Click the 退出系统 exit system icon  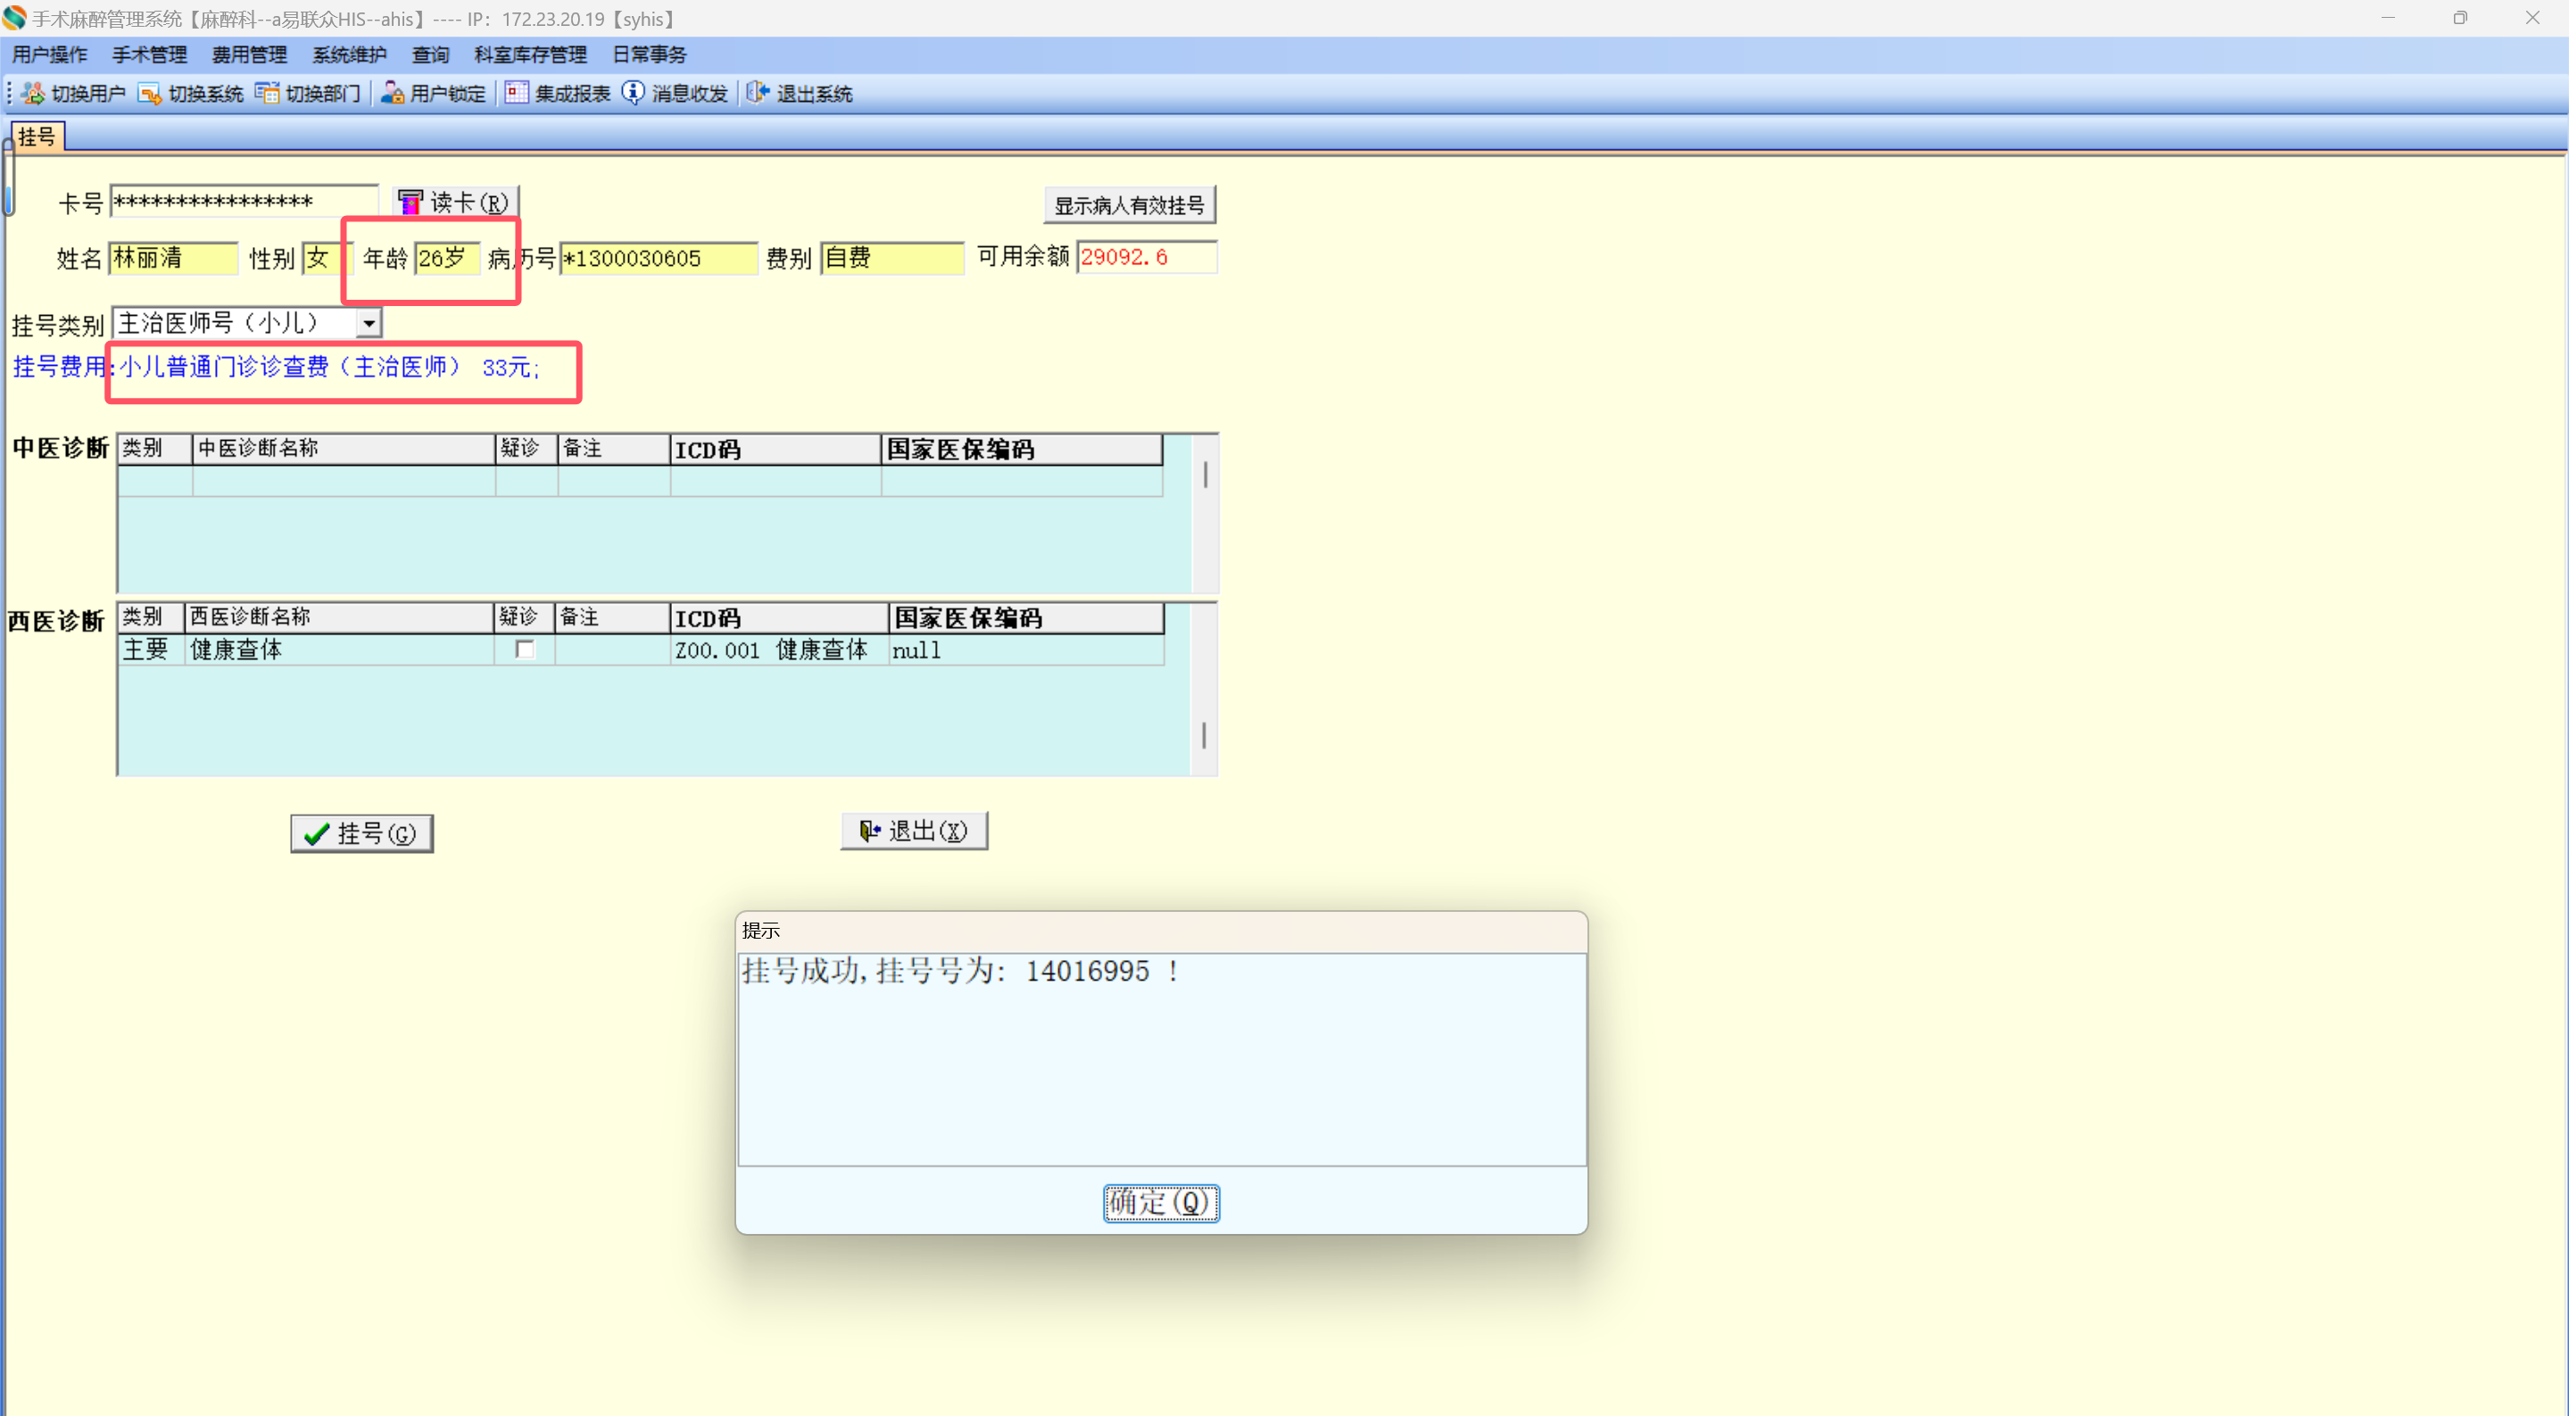click(758, 93)
